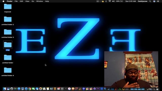The height and width of the screenshot is (91, 162).
Task: Open the Notes app in Dock
Action: click(x=48, y=89)
